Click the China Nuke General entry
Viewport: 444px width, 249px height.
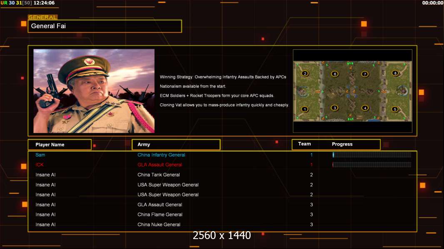click(159, 225)
